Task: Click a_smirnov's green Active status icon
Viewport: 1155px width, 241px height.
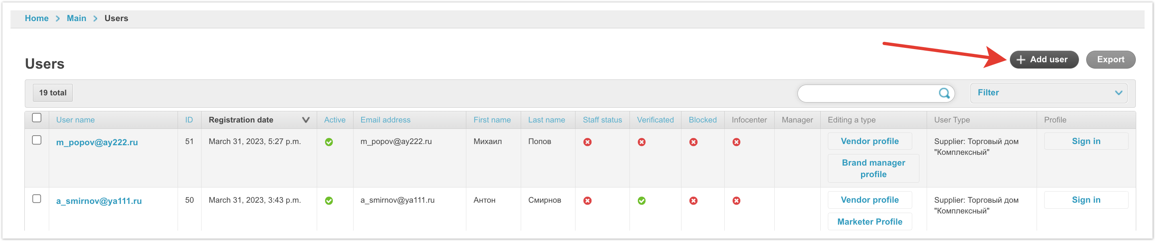Action: tap(329, 201)
